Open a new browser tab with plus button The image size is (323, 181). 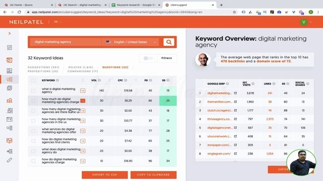coord(221,5)
